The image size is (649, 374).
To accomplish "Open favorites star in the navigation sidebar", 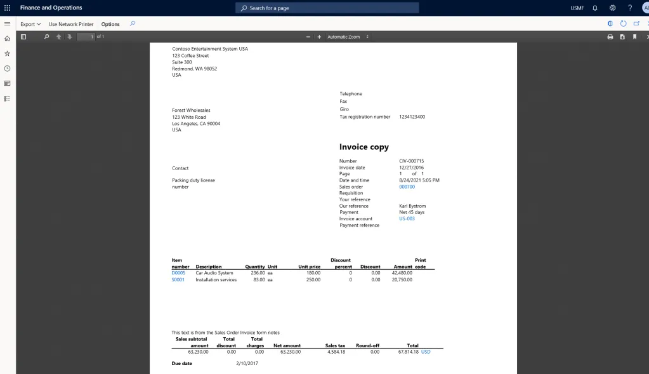I will [x=7, y=53].
